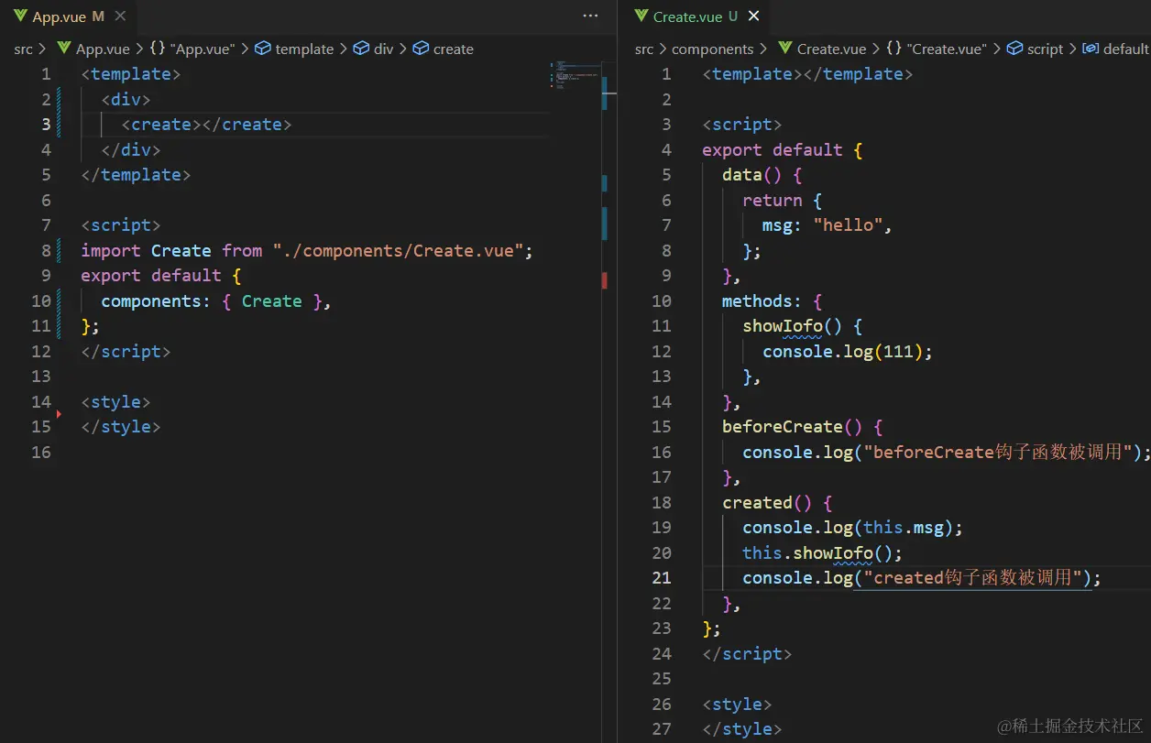The width and height of the screenshot is (1151, 743).
Task: Open the src breadcrumb in the Create.vue pane
Action: [644, 49]
